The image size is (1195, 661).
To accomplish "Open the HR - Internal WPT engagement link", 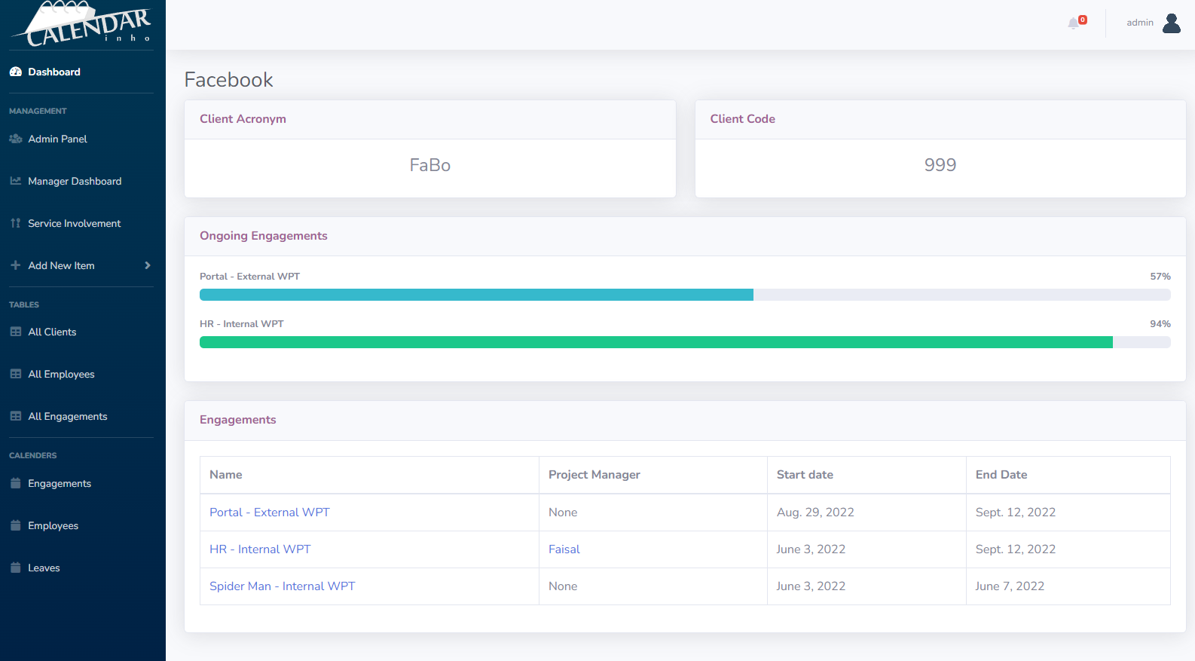I will 260,549.
